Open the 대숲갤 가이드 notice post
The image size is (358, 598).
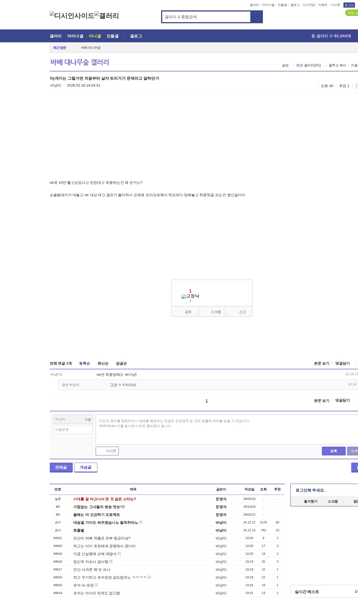[105, 523]
